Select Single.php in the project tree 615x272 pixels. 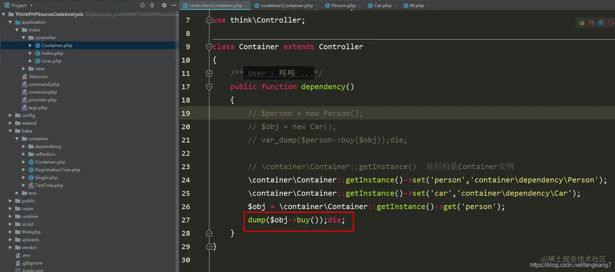coord(46,178)
